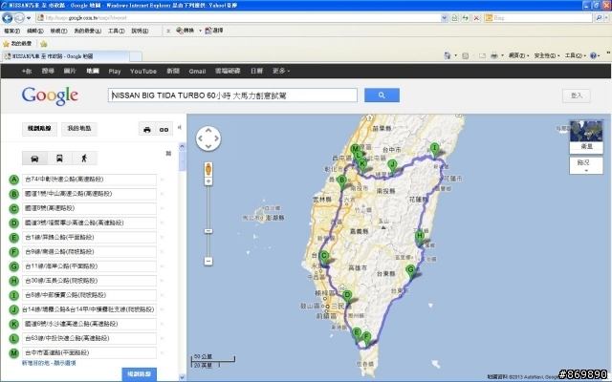Click the command bar Print icon
Viewport: 612px width, 382px height.
494,55
